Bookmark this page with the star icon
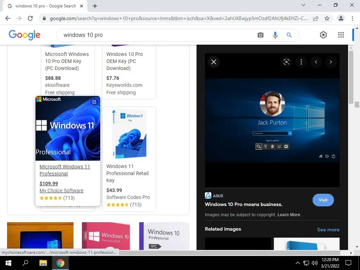Image resolution: width=360 pixels, height=270 pixels. click(x=327, y=18)
